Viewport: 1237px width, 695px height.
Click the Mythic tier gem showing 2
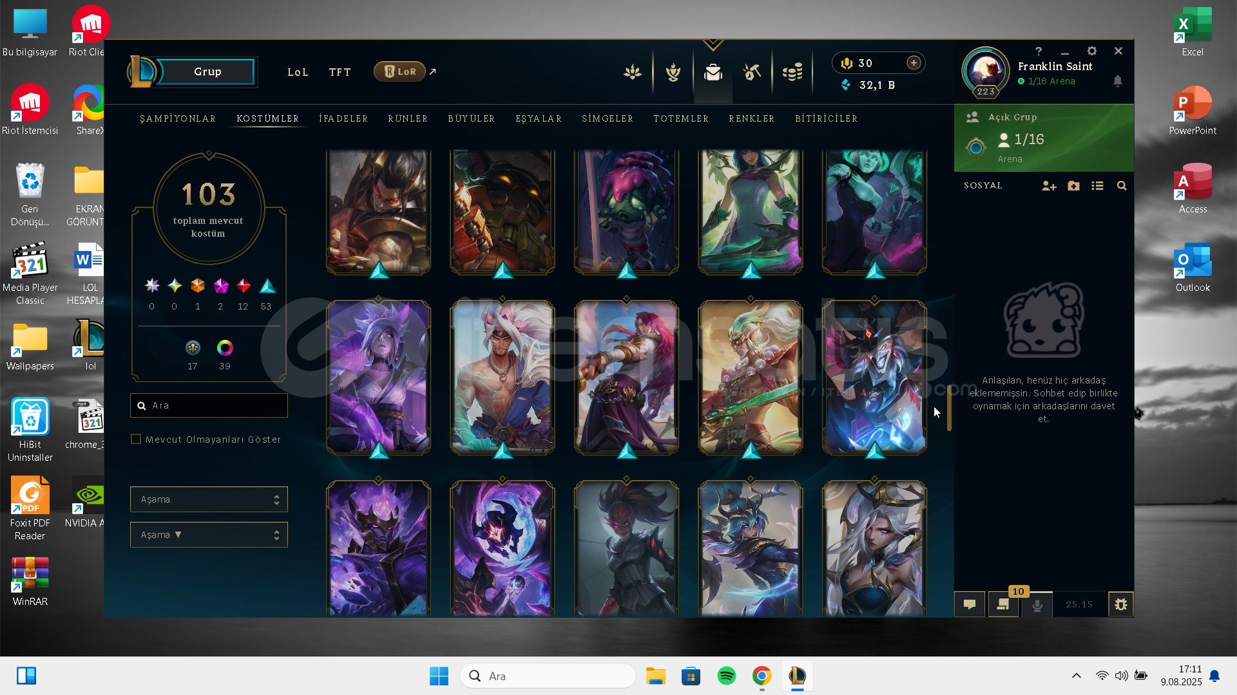(220, 286)
